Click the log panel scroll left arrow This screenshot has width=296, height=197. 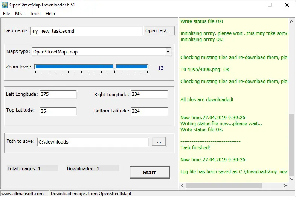tap(182, 185)
